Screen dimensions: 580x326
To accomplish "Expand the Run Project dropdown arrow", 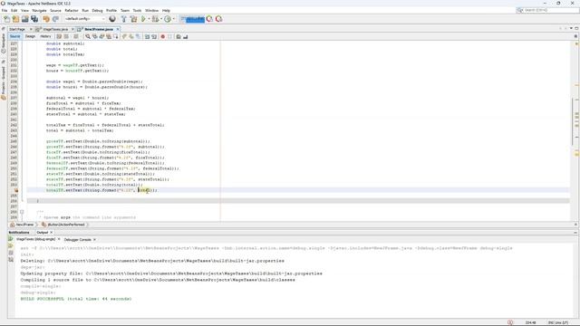I will [149, 19].
